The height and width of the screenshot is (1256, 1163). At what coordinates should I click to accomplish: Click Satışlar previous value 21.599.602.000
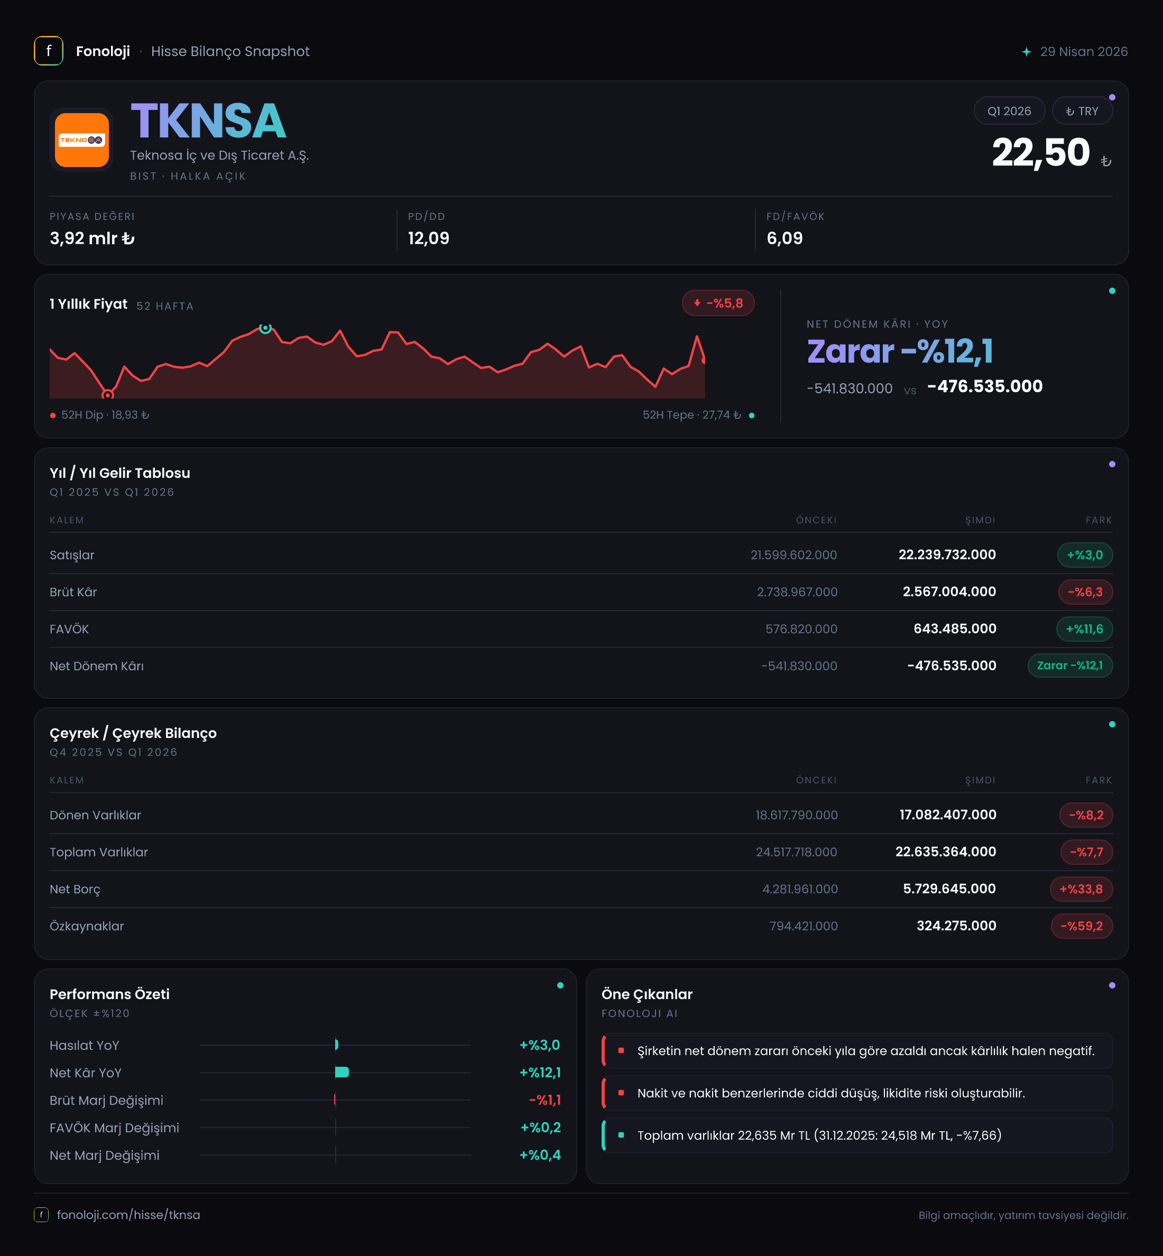coord(793,555)
